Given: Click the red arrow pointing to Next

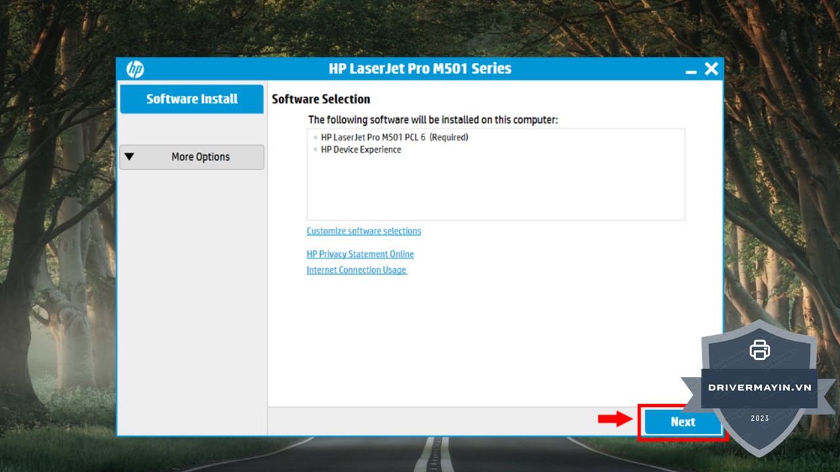Looking at the screenshot, I should (614, 420).
